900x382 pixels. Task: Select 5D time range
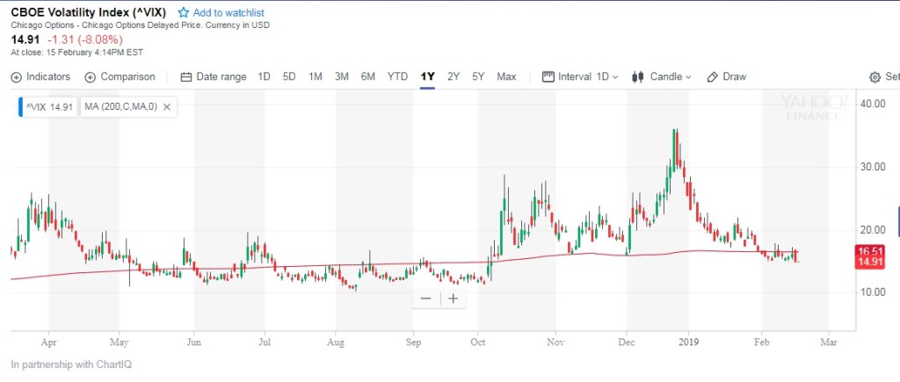289,77
